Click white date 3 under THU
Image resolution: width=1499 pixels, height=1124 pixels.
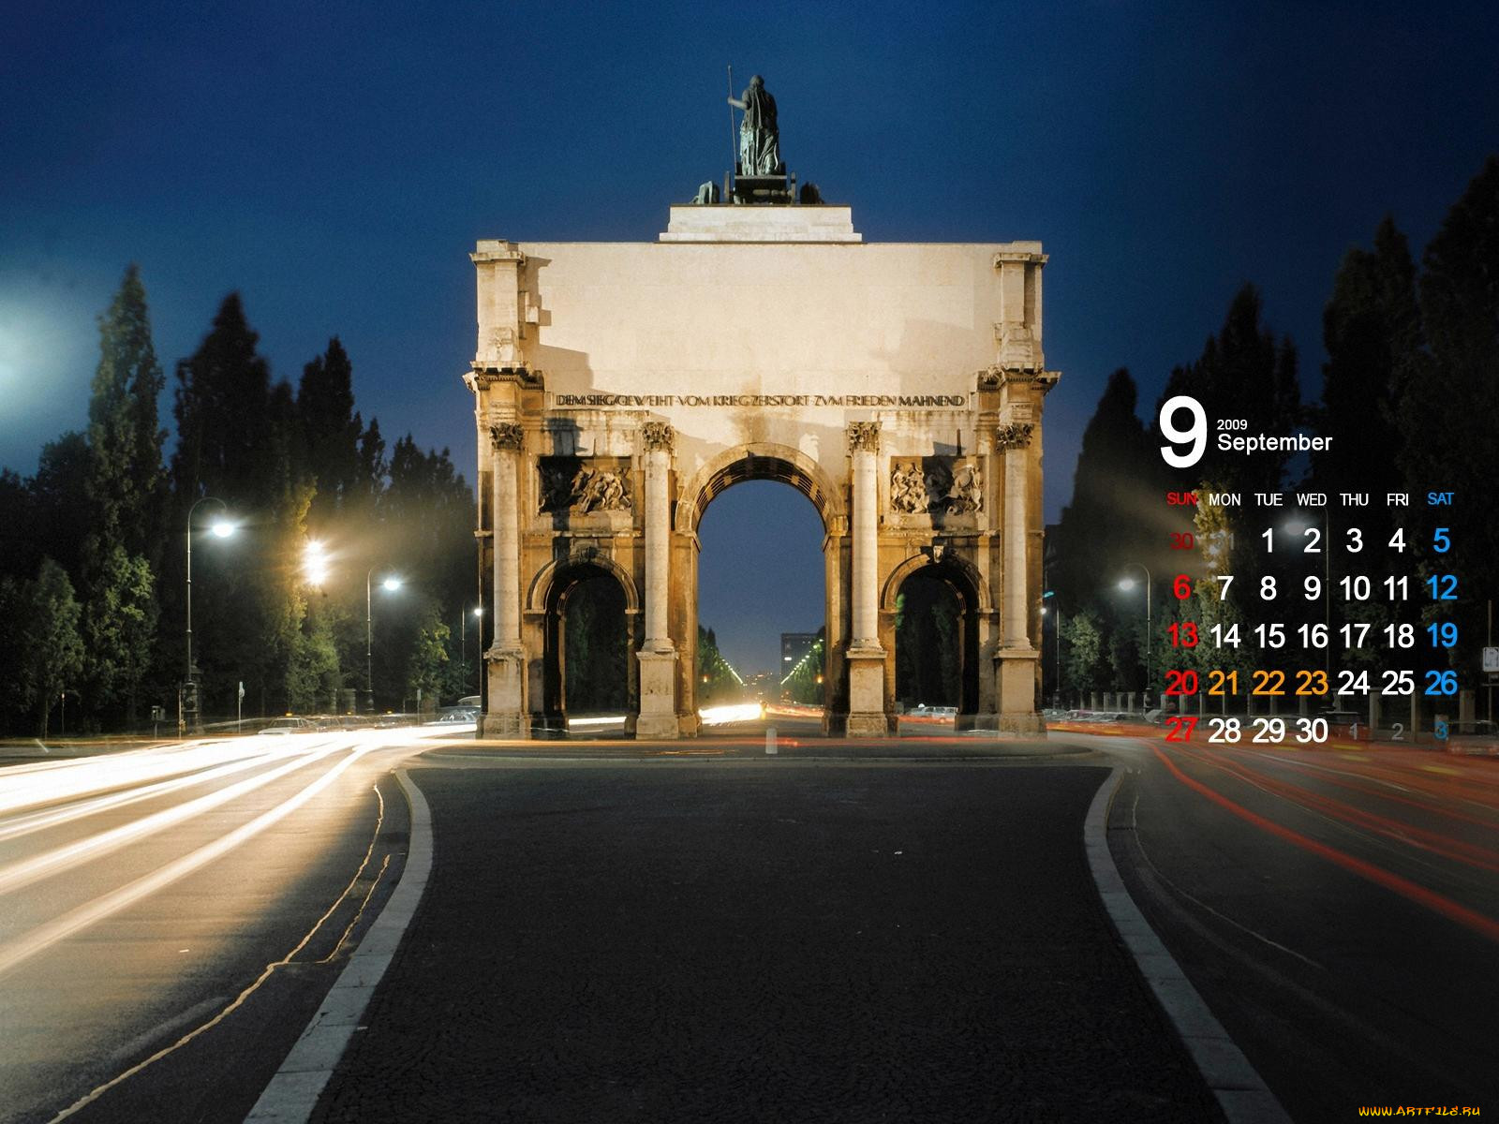pyautogui.click(x=1354, y=540)
